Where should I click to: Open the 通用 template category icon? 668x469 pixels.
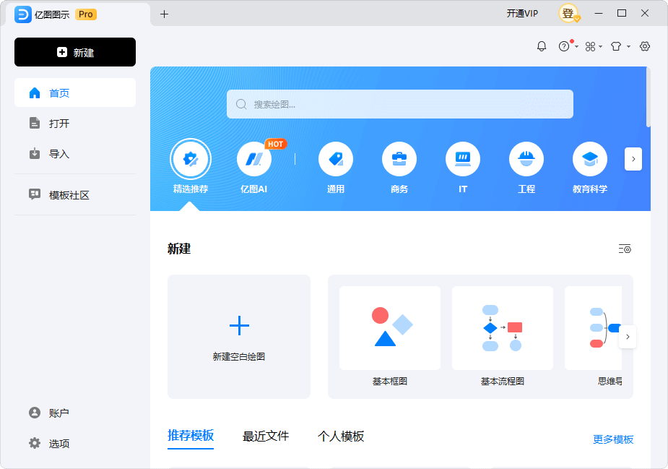pyautogui.click(x=336, y=159)
